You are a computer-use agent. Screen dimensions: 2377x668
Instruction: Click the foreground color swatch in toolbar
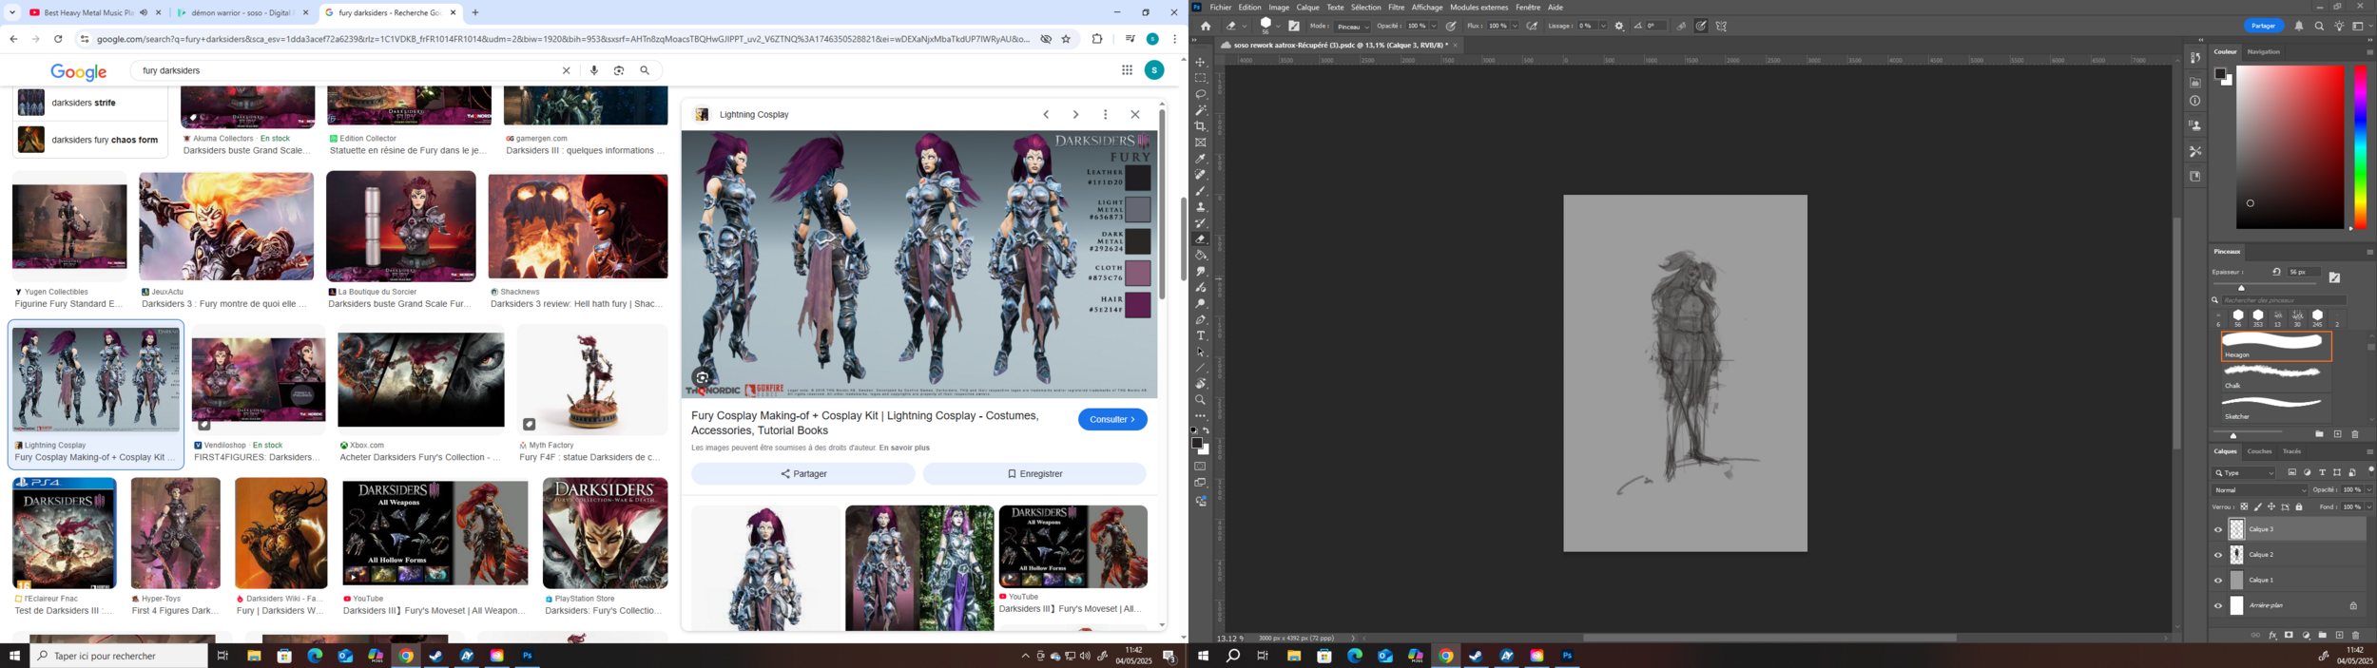point(1196,443)
